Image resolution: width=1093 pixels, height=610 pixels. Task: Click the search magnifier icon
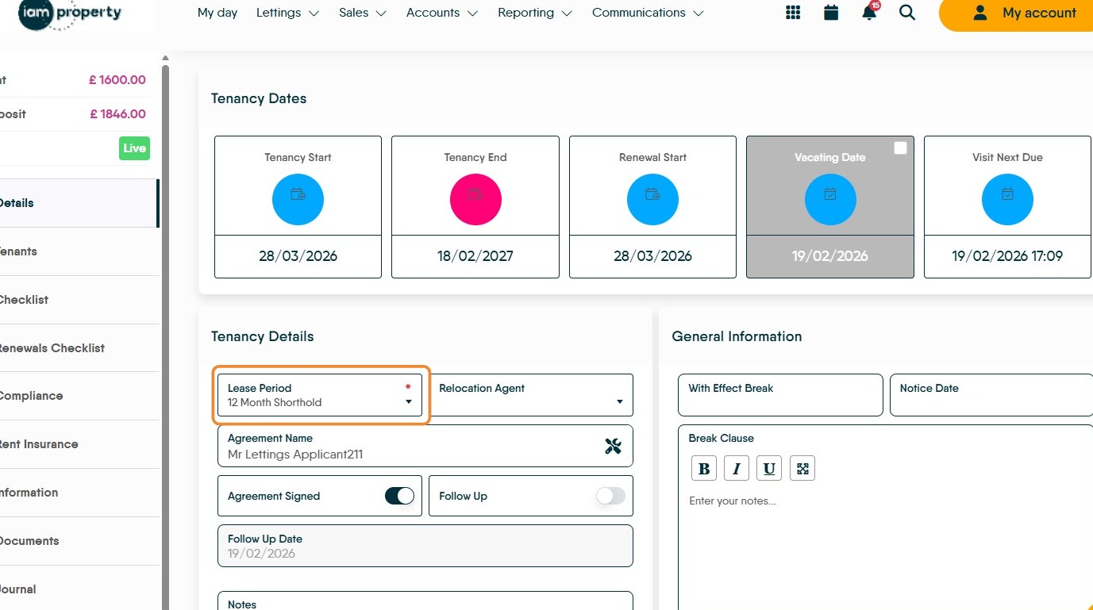907,13
